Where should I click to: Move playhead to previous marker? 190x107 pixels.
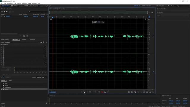click(90, 92)
